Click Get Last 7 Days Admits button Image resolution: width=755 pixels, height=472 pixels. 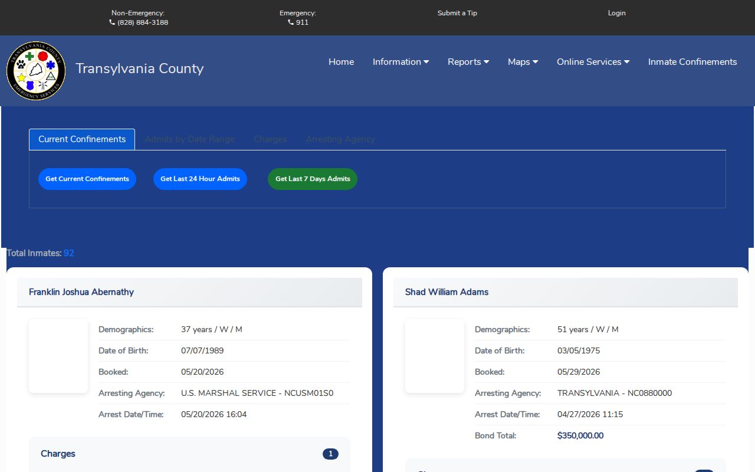point(313,179)
